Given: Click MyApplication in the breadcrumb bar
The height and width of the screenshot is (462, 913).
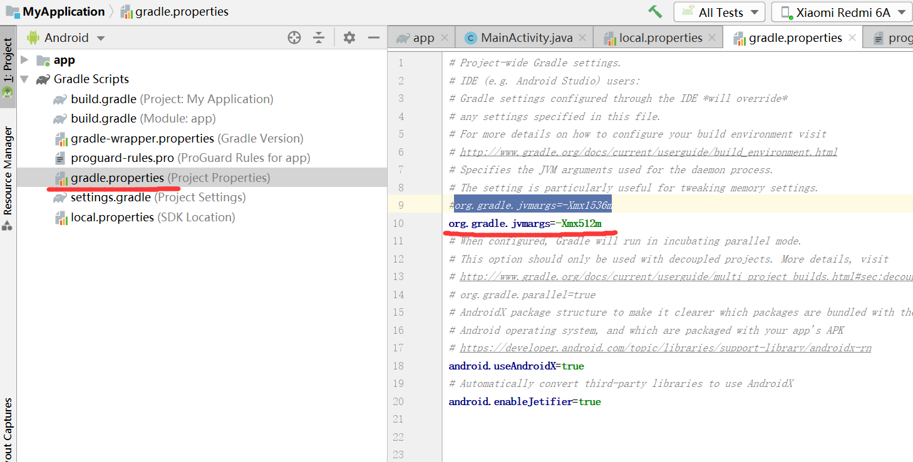Looking at the screenshot, I should coord(63,11).
